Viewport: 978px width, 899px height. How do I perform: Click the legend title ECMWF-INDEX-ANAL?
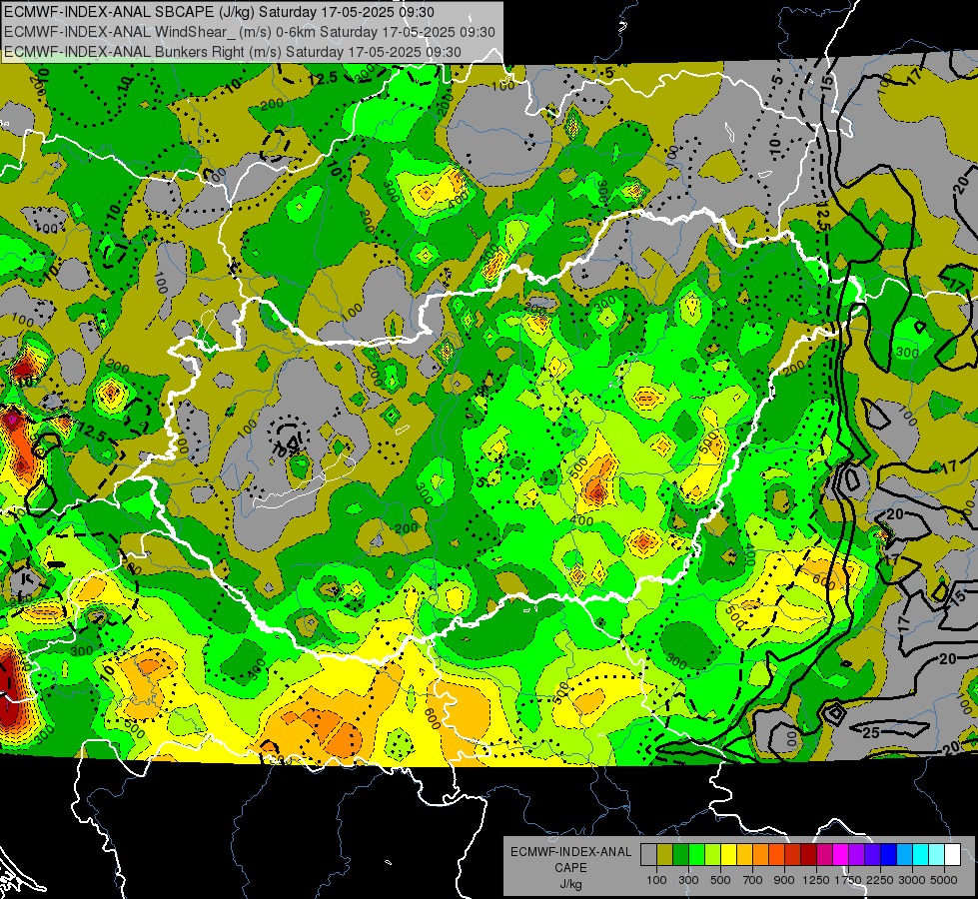coord(571,852)
